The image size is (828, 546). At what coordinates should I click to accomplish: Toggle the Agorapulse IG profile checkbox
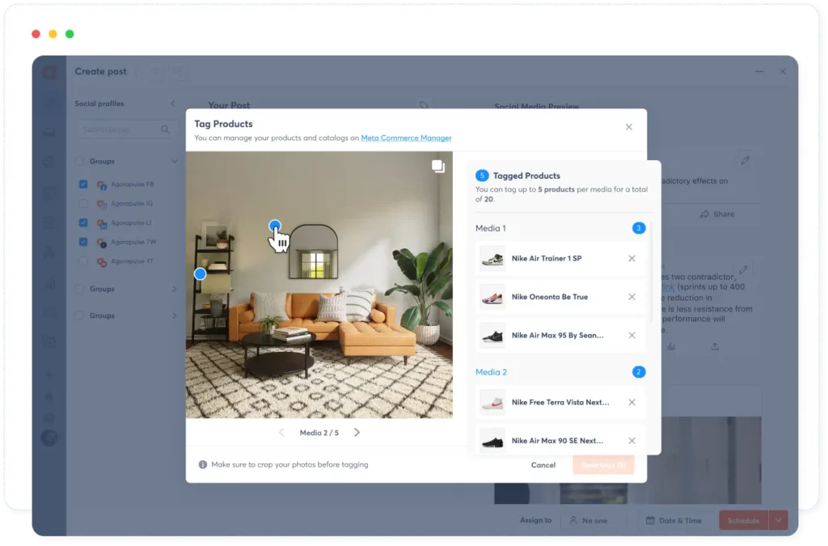[x=83, y=203]
